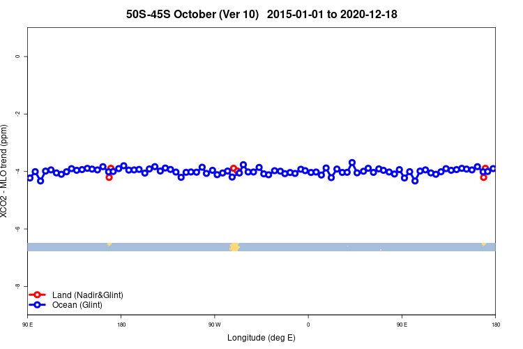Image resolution: width=523 pixels, height=349 pixels.
Task: Click the red land marker near 70 W
Action: point(234,168)
